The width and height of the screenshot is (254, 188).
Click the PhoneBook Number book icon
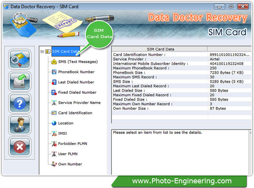tap(54, 72)
